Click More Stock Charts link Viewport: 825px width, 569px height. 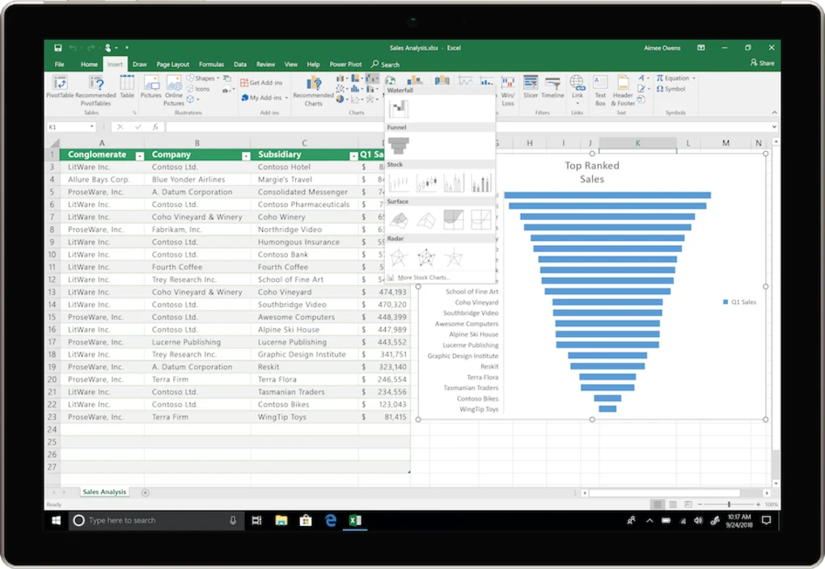423,278
